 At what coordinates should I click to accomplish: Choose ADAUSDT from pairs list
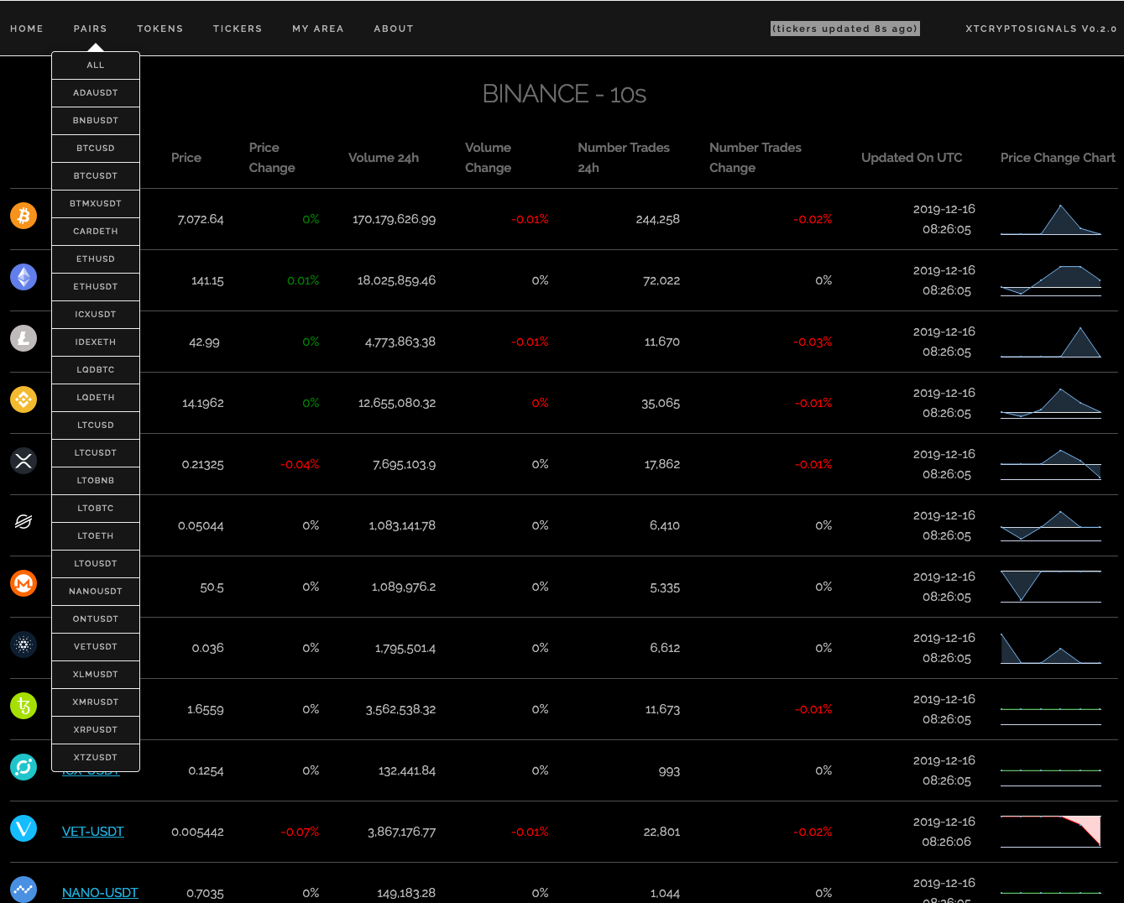(96, 93)
